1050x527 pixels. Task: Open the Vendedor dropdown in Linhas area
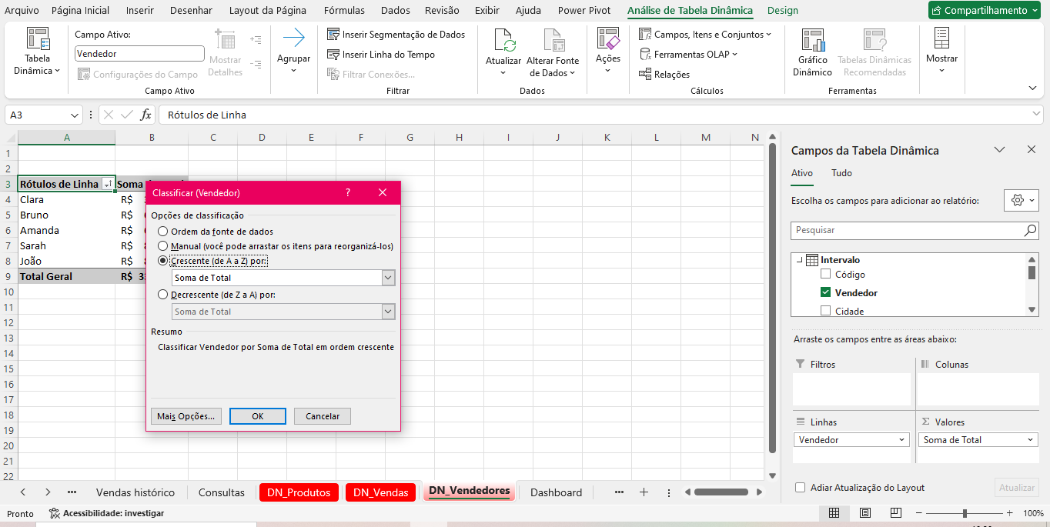pyautogui.click(x=902, y=440)
